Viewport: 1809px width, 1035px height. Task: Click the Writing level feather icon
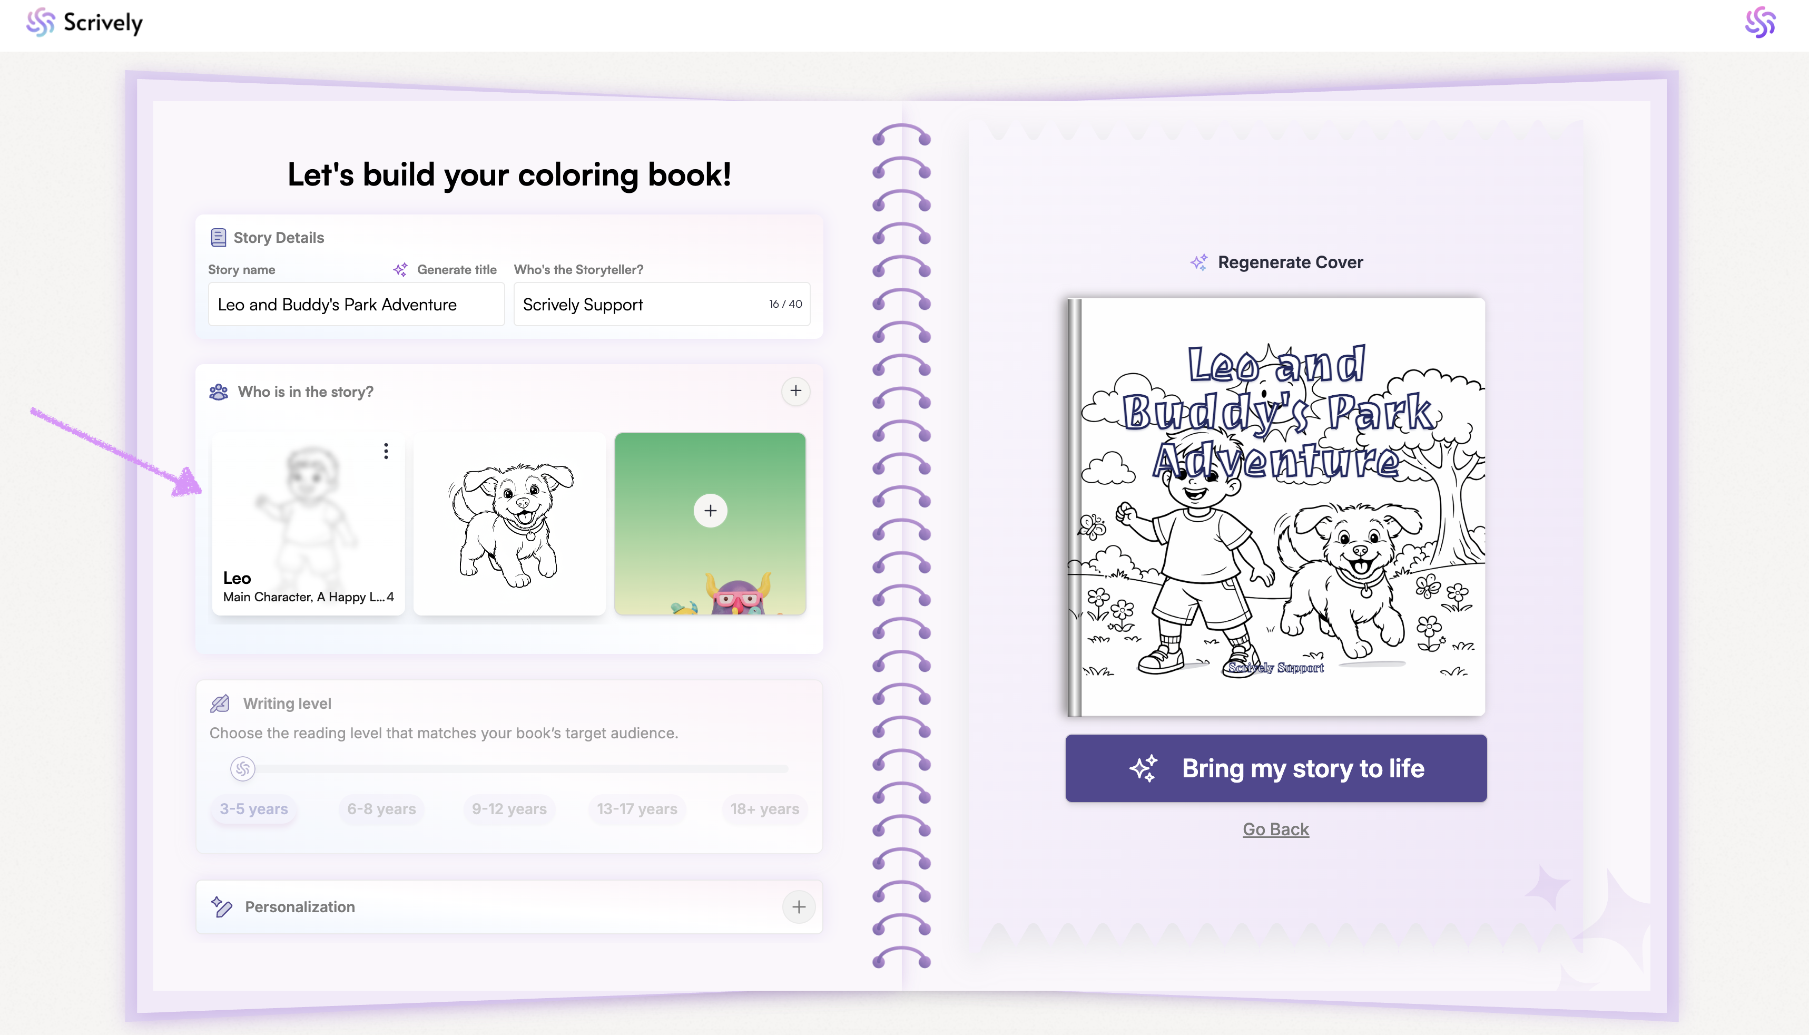(x=220, y=703)
